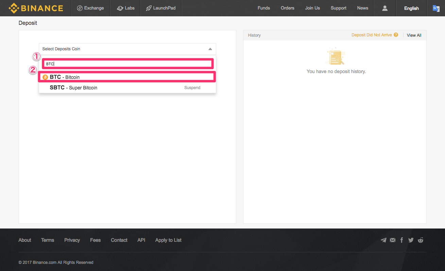Click the 'You have no deposit history.' text
This screenshot has width=445, height=271.
coord(336,71)
